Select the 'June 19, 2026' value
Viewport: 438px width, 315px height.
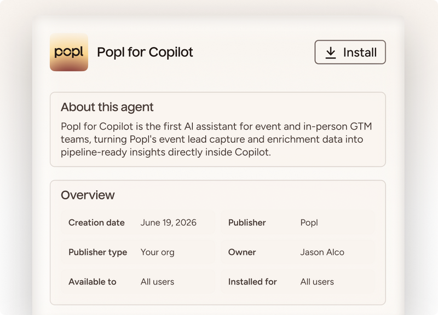tap(169, 223)
